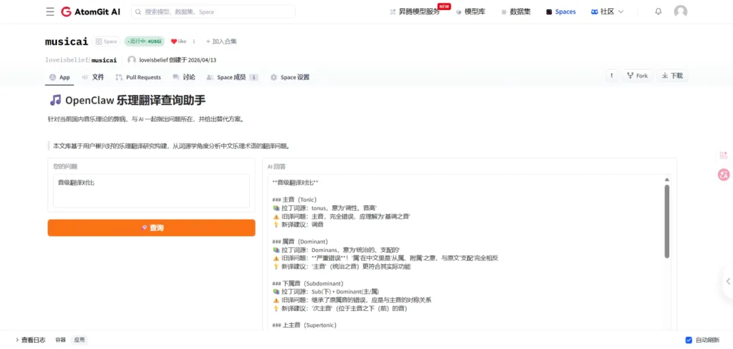Expand the 社区 dropdown menu
This screenshot has height=349, width=733.
tap(607, 12)
